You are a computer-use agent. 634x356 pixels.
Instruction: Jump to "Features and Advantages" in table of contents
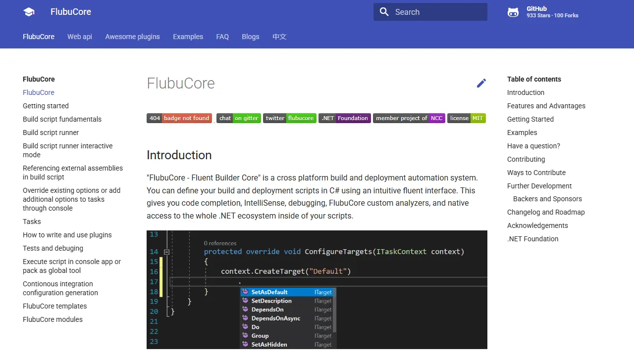pyautogui.click(x=546, y=106)
